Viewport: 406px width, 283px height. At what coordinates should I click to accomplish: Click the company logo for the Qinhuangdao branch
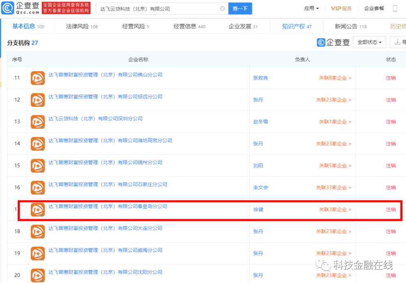click(38, 210)
